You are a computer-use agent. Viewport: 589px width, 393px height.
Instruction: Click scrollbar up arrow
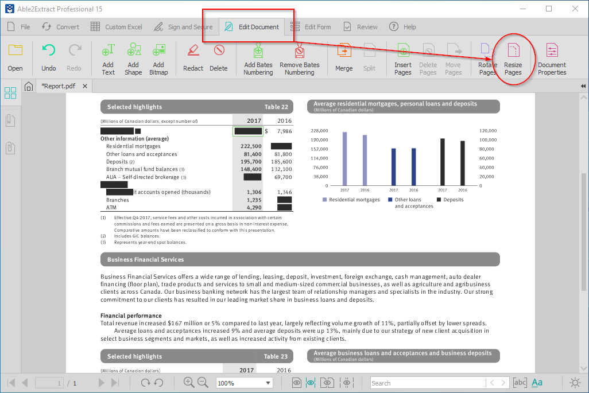pyautogui.click(x=584, y=97)
